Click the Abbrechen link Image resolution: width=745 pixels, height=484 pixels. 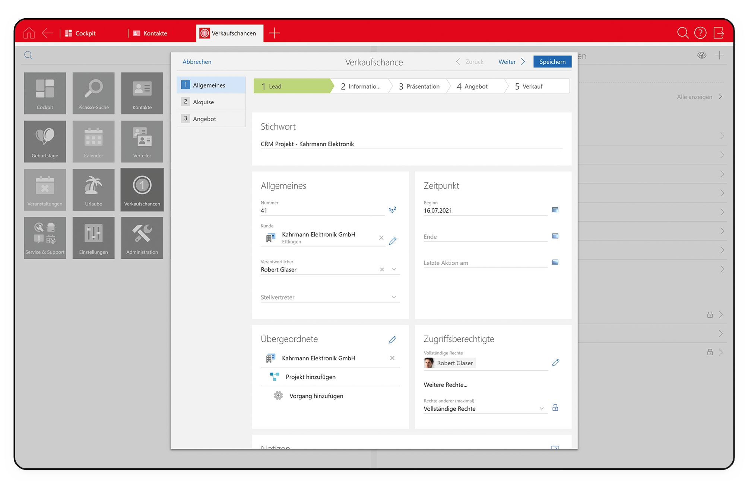(x=197, y=62)
